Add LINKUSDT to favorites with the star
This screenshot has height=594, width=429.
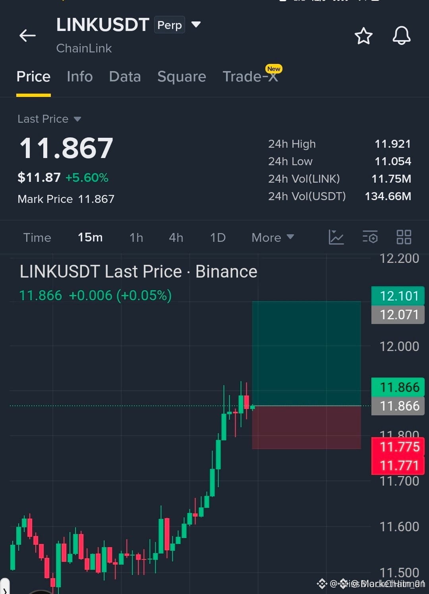(x=363, y=36)
